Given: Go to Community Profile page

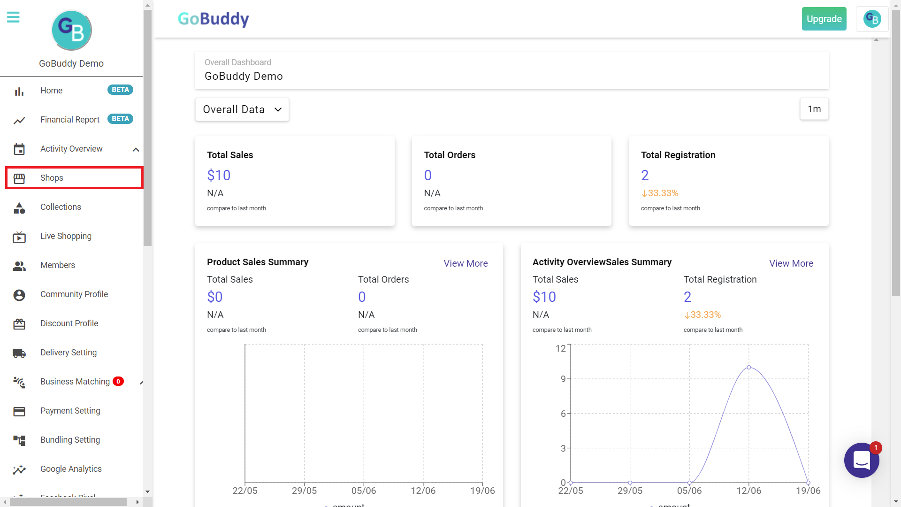Looking at the screenshot, I should [x=74, y=294].
